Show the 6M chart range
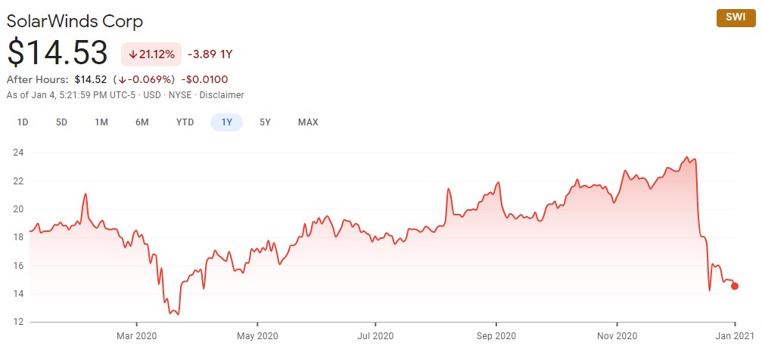 tap(142, 122)
